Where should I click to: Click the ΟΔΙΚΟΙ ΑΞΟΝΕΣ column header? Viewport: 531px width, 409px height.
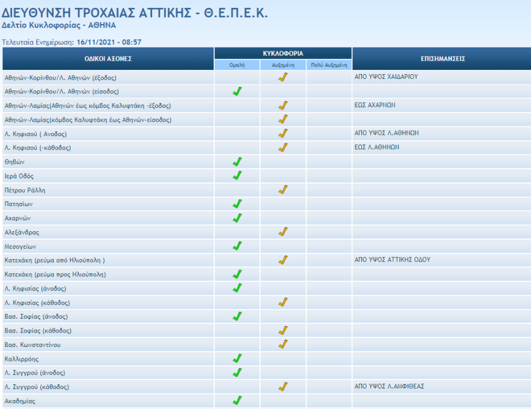108,58
